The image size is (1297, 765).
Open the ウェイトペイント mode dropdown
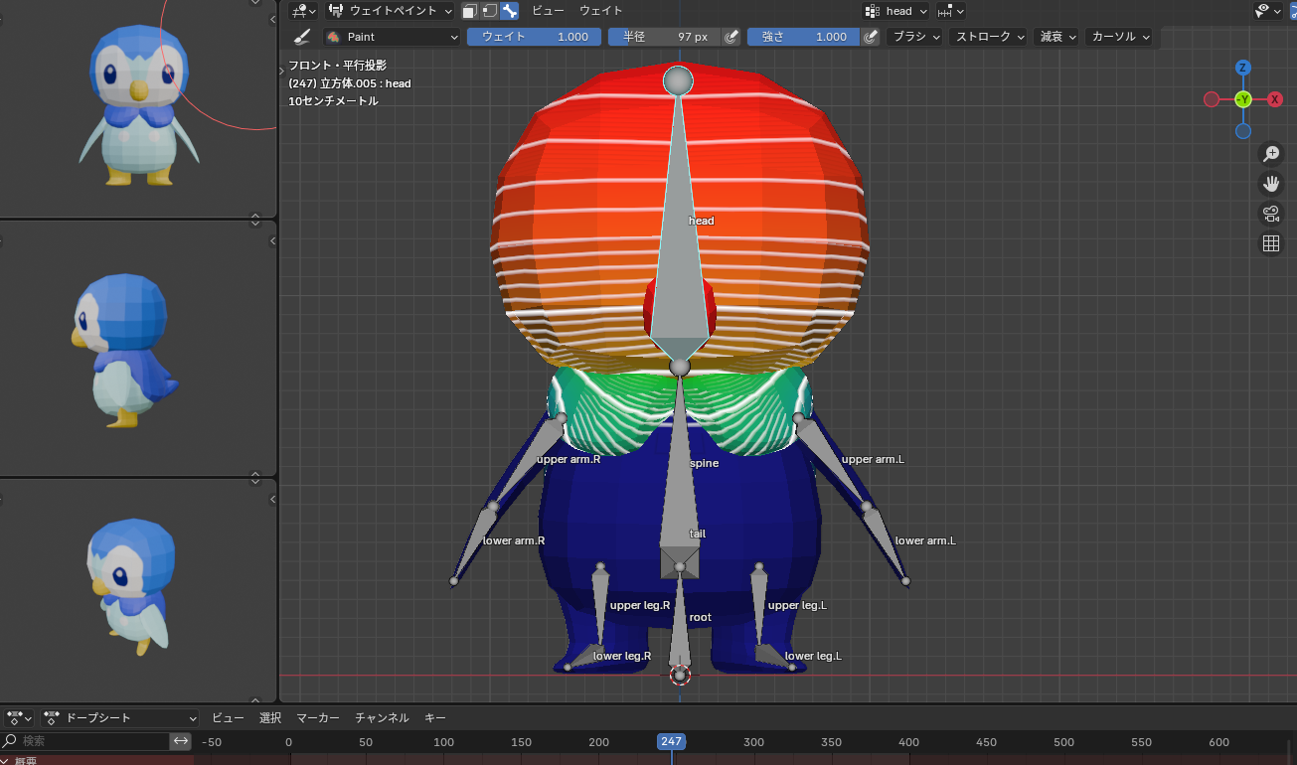point(391,11)
